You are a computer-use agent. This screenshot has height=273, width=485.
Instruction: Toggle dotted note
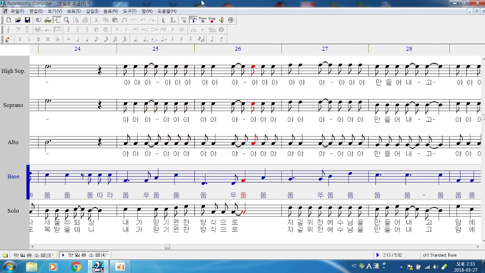(x=136, y=39)
